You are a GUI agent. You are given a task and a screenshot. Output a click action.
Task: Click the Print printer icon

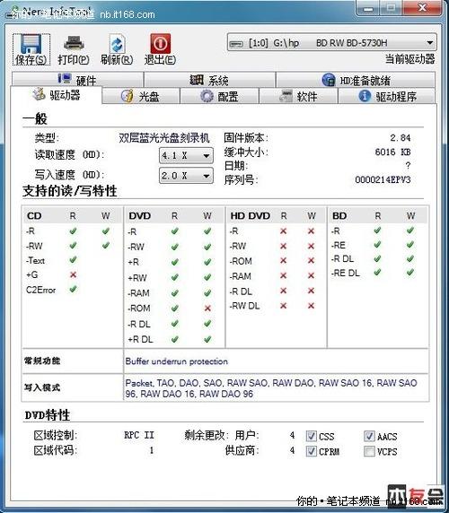pyautogui.click(x=74, y=44)
